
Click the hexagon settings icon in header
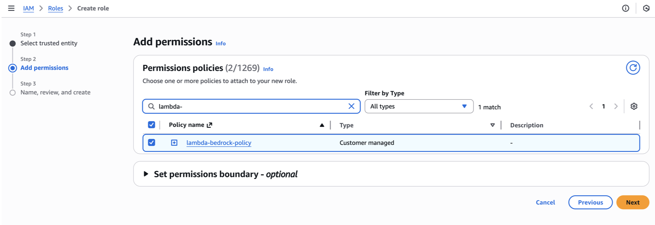[x=646, y=8]
